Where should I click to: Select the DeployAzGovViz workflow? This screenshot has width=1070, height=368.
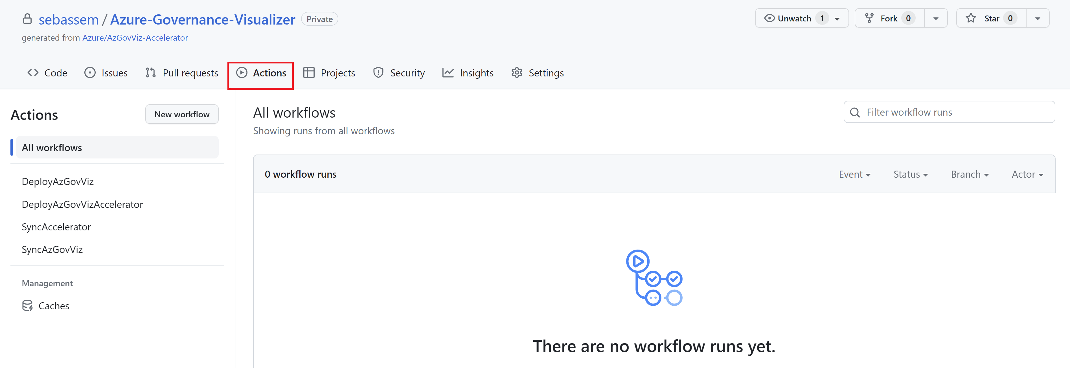58,182
